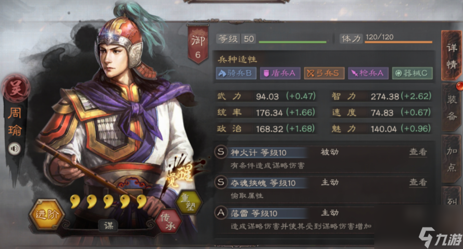The height and width of the screenshot is (249, 463).
Task: Select the 弓兵S troop tag
Action: click(x=324, y=73)
